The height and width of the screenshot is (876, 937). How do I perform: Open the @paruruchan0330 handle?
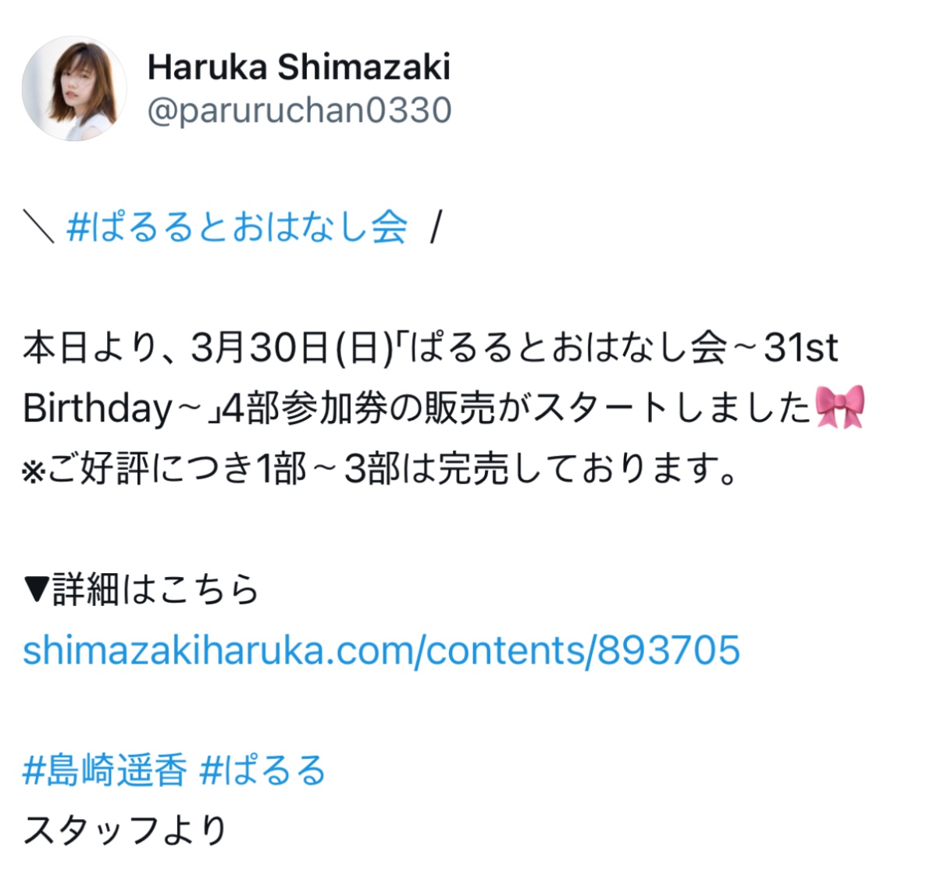pyautogui.click(x=299, y=111)
